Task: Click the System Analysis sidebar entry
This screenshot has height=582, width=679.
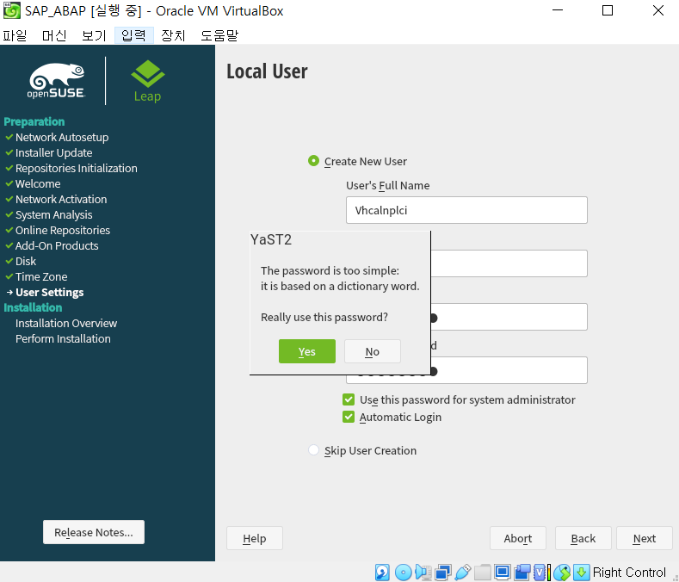Action: pyautogui.click(x=53, y=215)
